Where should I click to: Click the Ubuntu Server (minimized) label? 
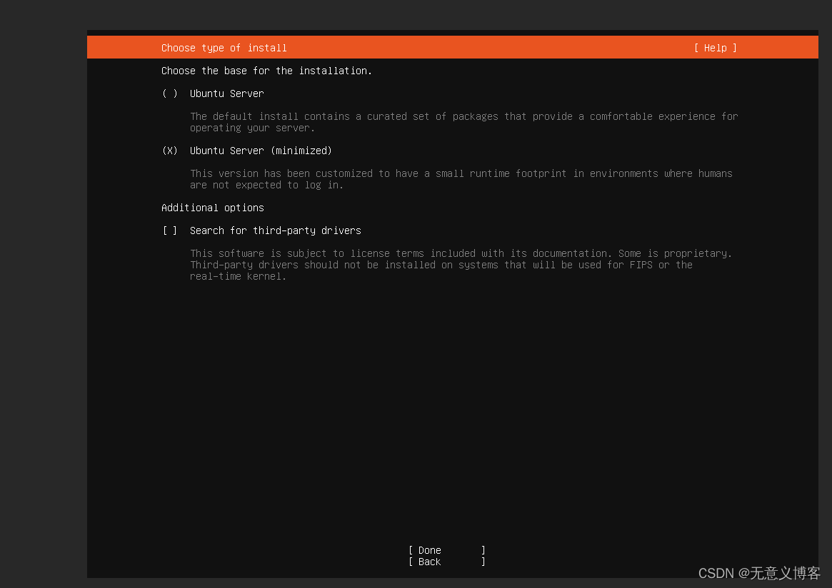pos(261,151)
